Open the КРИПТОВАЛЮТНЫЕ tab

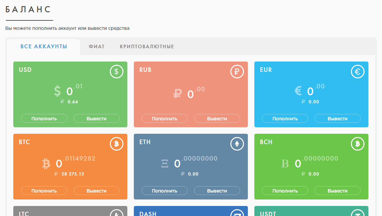[x=147, y=47]
